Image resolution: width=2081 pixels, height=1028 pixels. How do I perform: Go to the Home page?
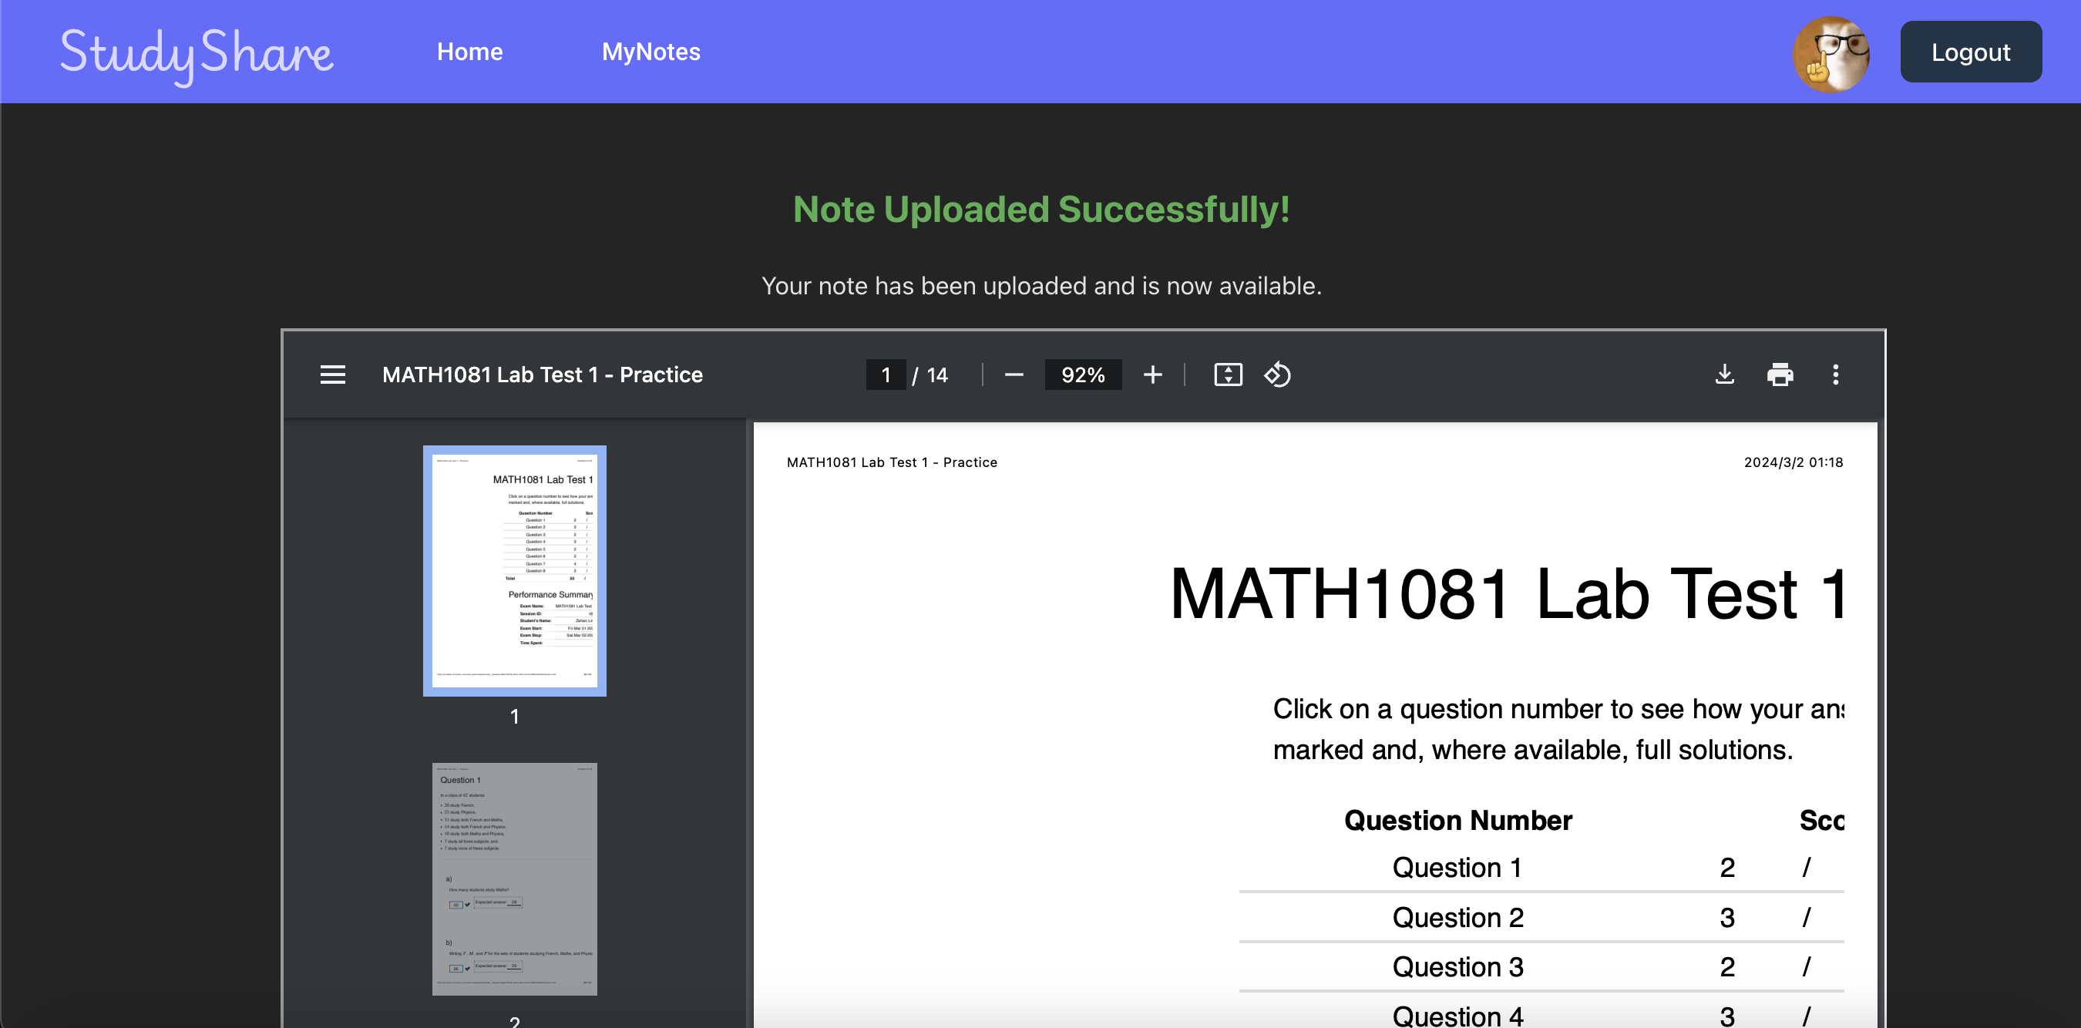(x=469, y=52)
